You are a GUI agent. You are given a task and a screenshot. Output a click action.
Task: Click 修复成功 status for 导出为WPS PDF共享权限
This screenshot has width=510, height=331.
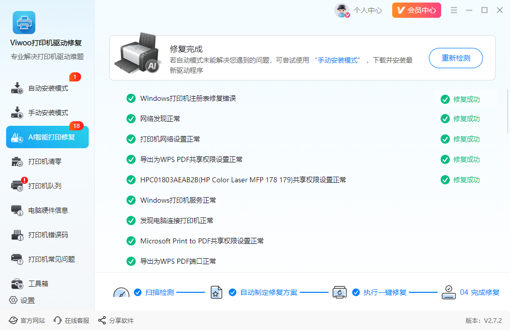460,159
